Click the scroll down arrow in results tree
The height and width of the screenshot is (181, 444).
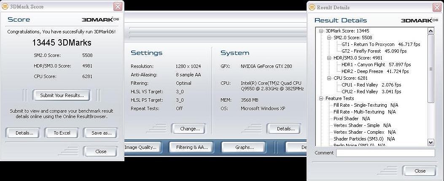pyautogui.click(x=431, y=142)
